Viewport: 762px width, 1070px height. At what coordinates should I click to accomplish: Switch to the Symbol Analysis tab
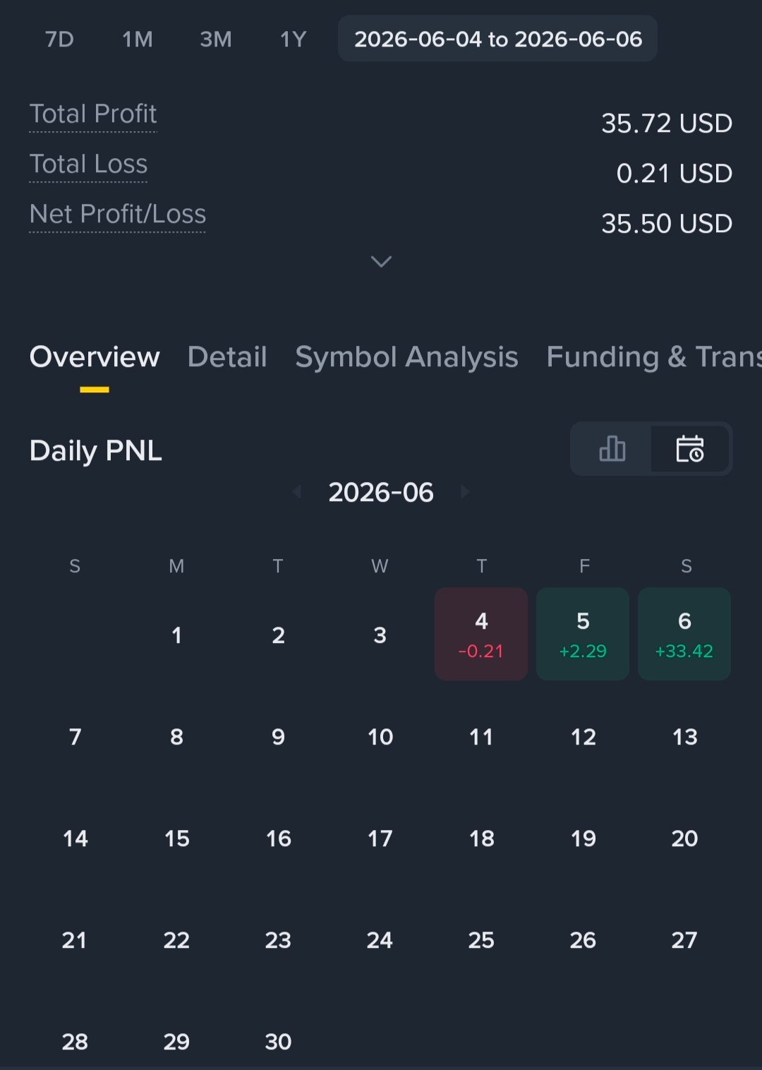(x=406, y=356)
